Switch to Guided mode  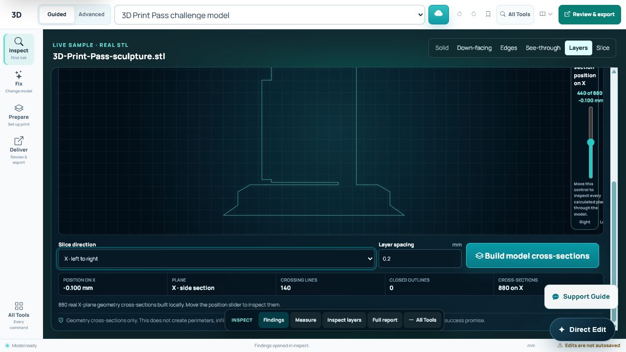tap(57, 14)
